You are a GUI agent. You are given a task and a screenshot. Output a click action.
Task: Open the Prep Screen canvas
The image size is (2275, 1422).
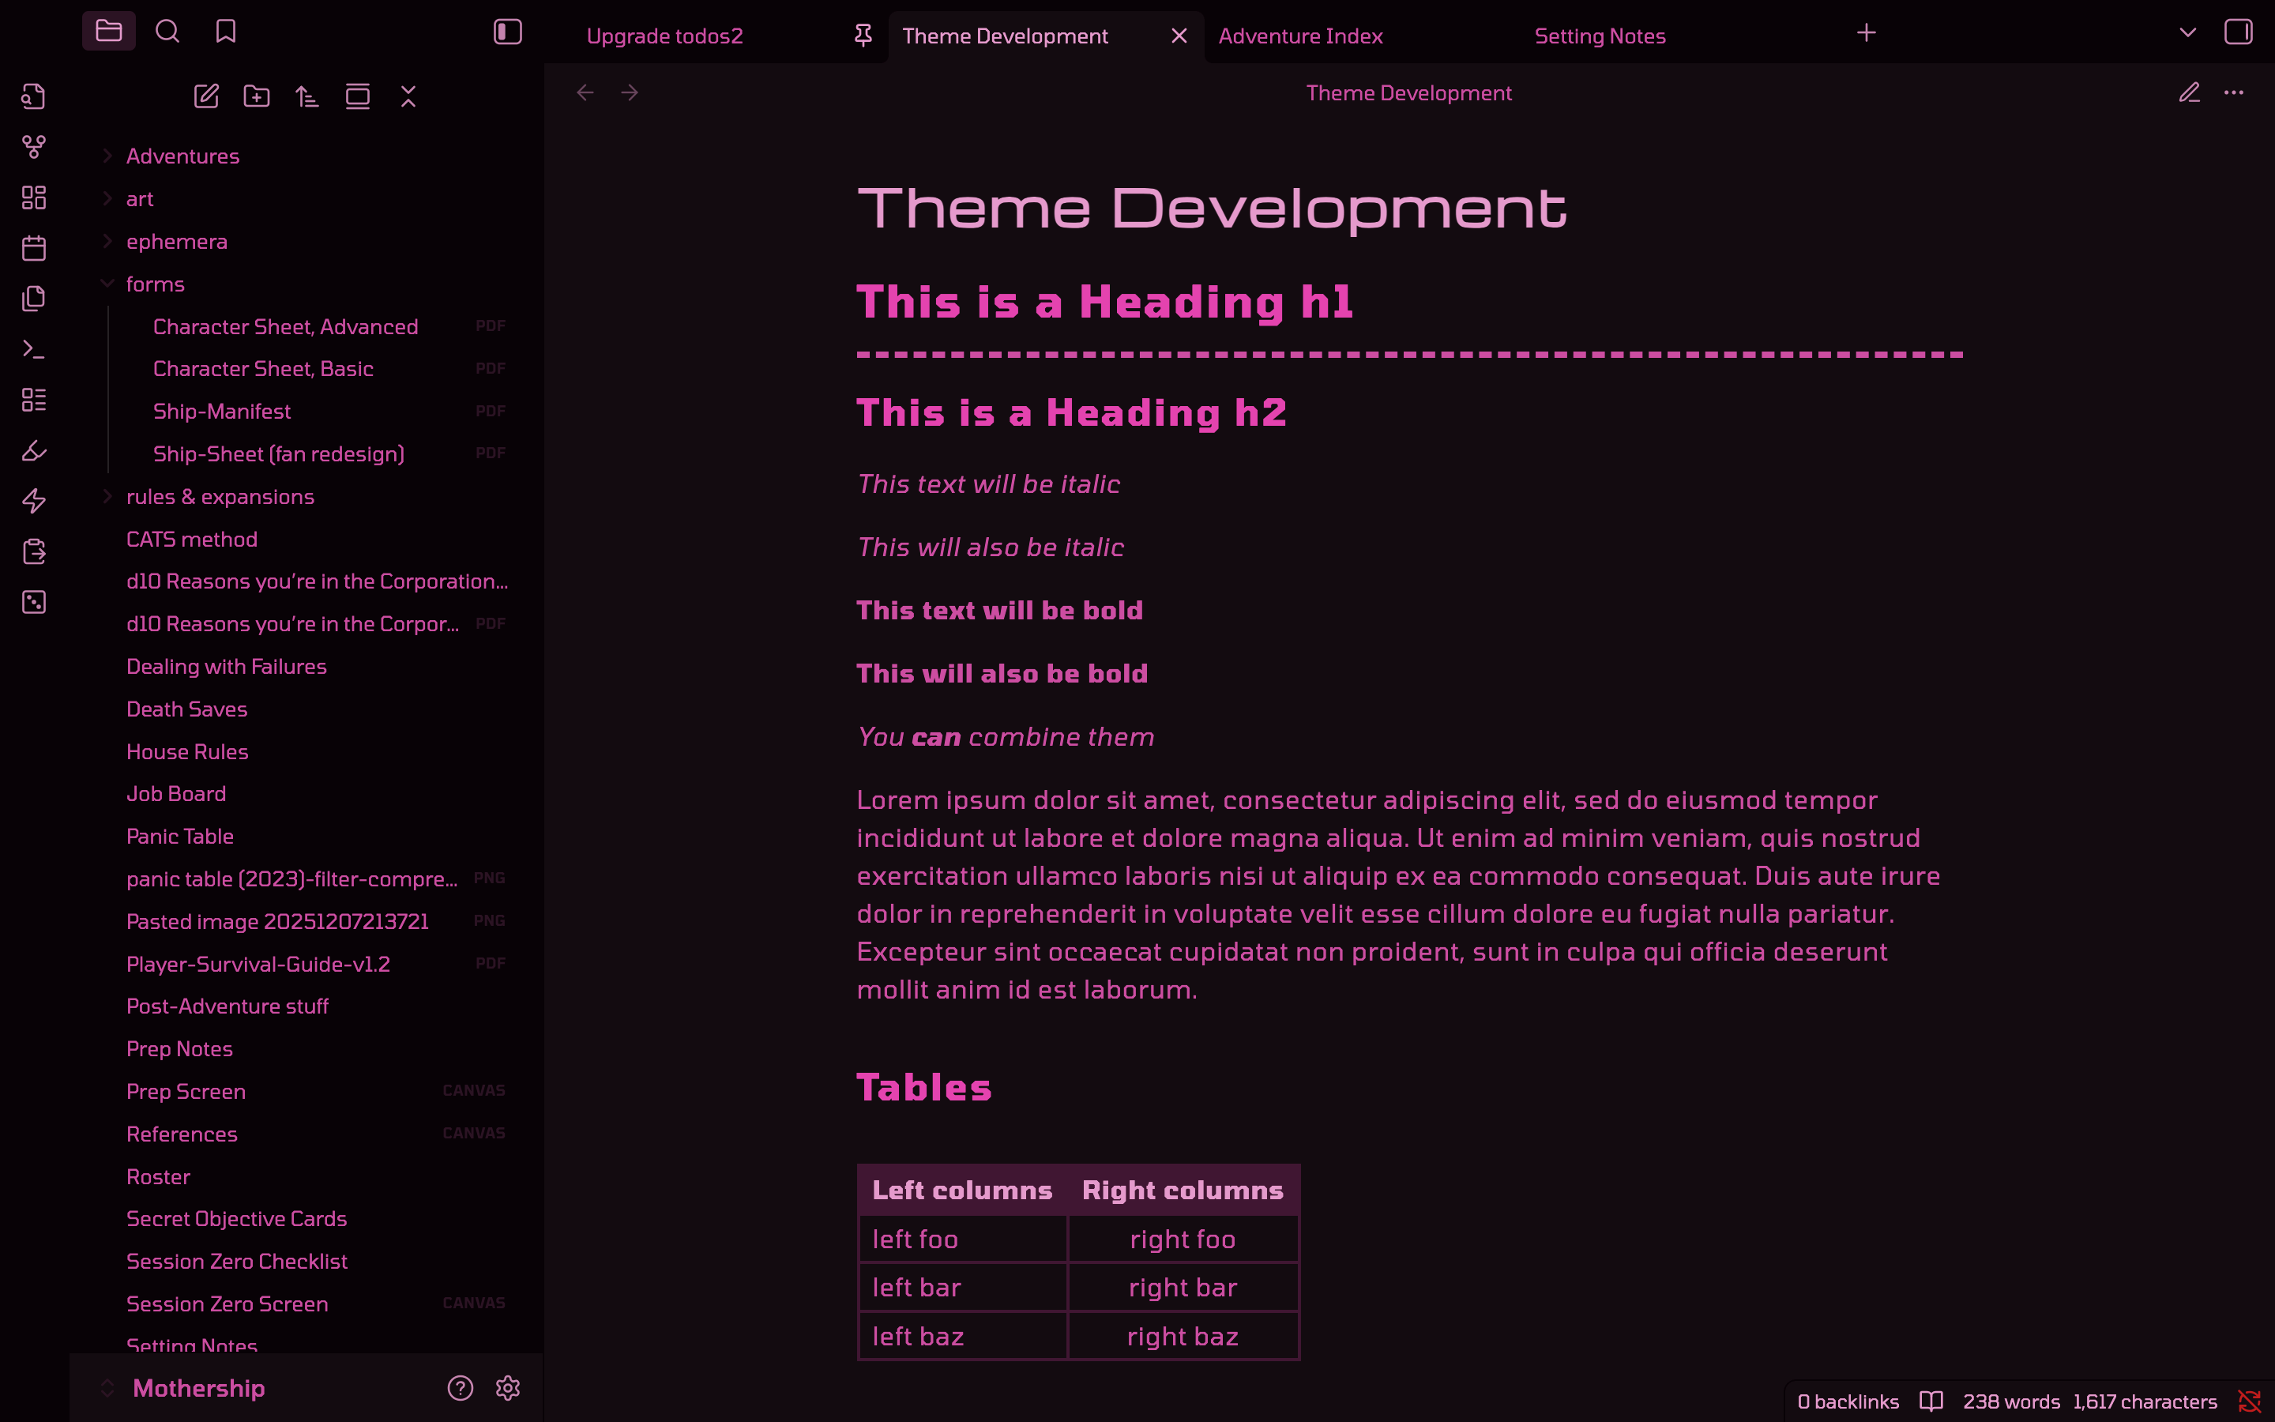click(186, 1092)
